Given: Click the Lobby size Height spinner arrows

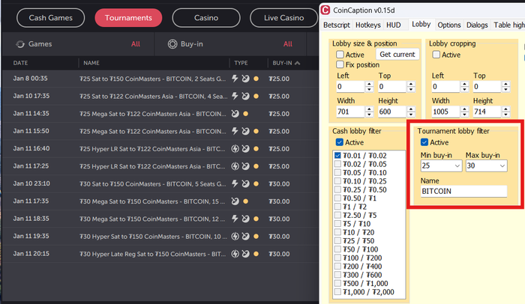Looking at the screenshot, I should (x=411, y=112).
